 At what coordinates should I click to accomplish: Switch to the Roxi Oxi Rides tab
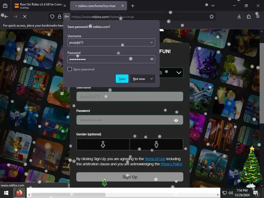[x=40, y=6]
